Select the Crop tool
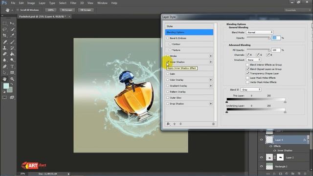Screen dimensions: 313x176 coord(4,35)
